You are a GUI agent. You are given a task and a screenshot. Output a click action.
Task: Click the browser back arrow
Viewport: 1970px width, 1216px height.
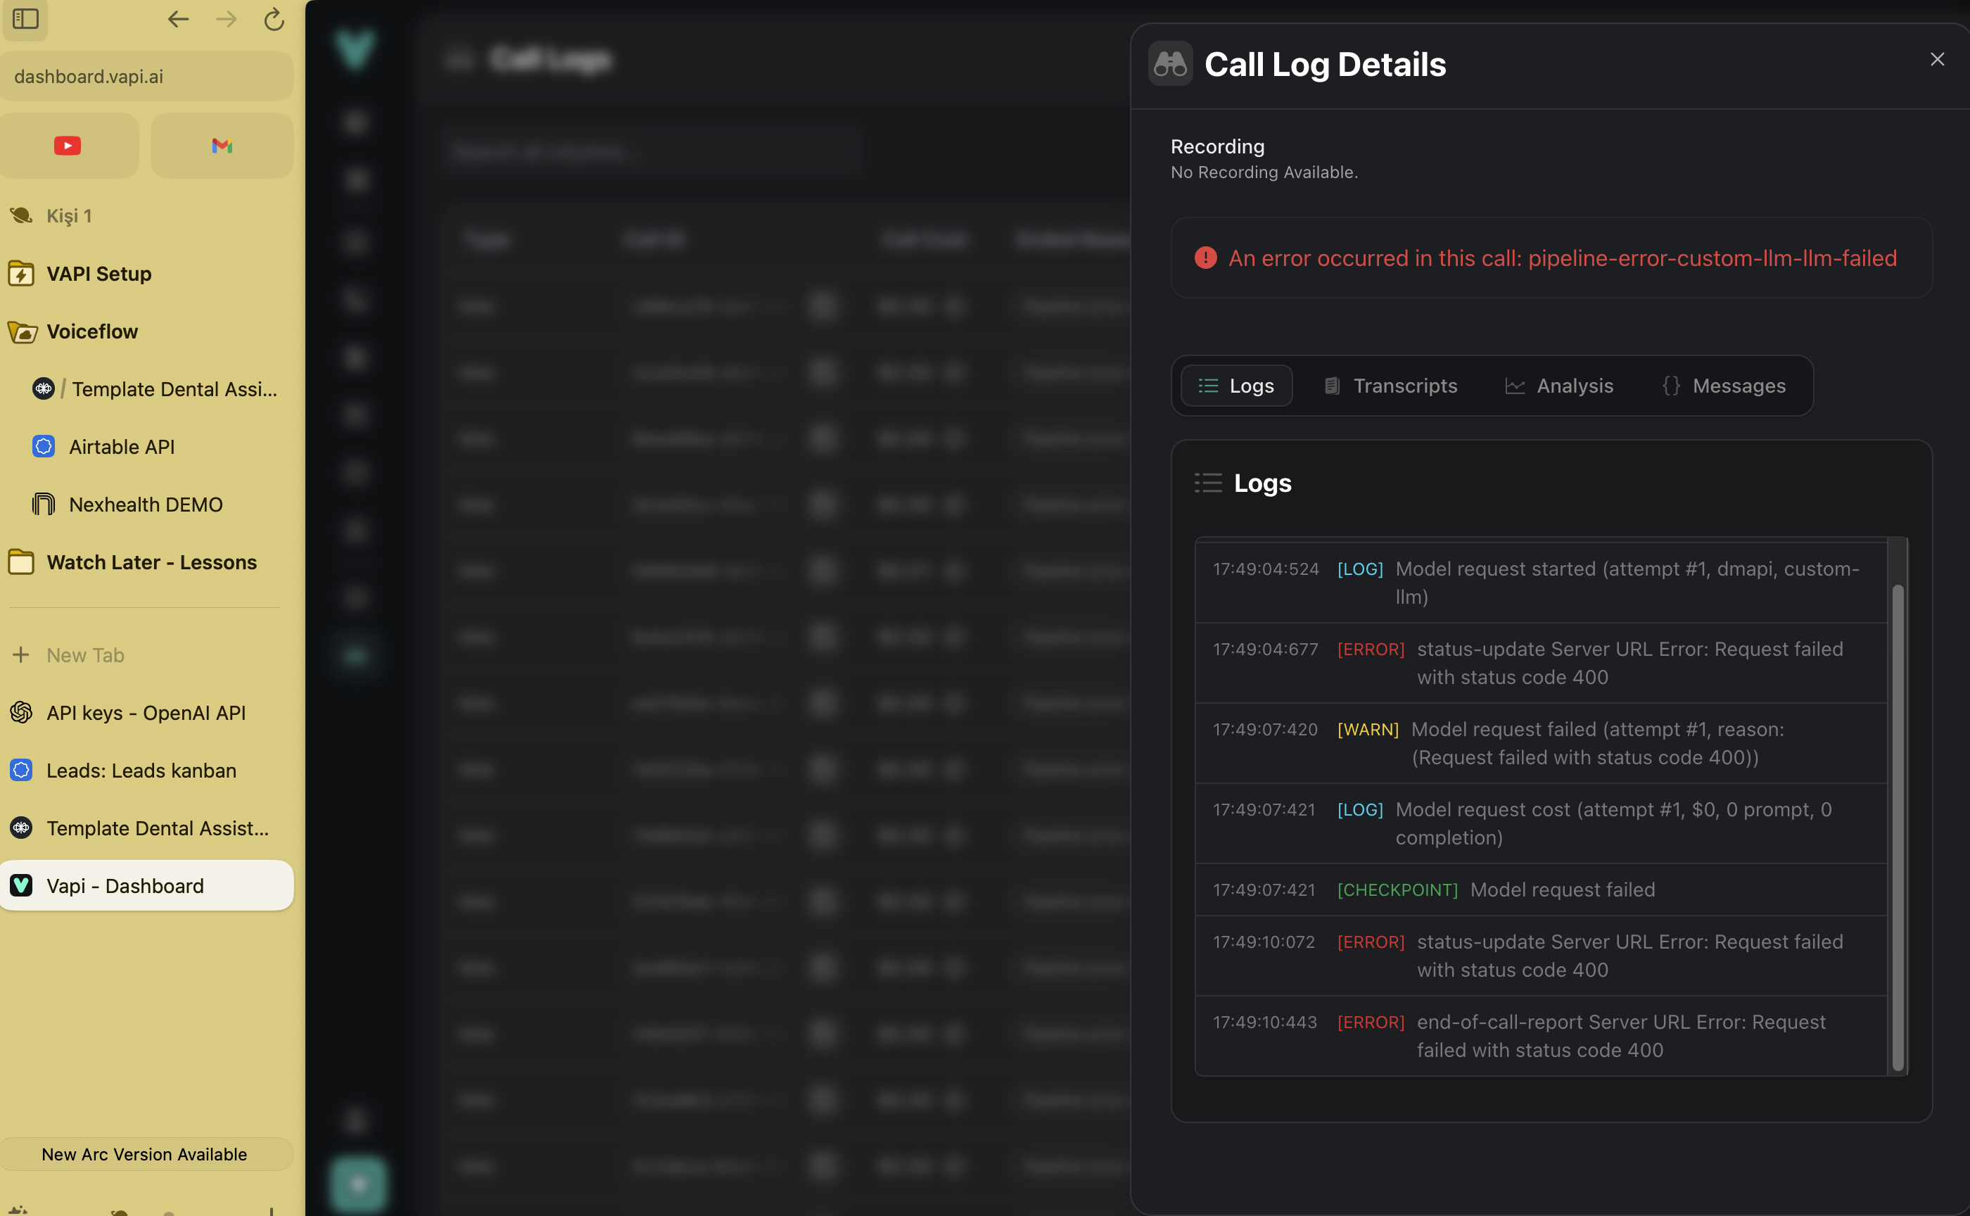tap(178, 18)
